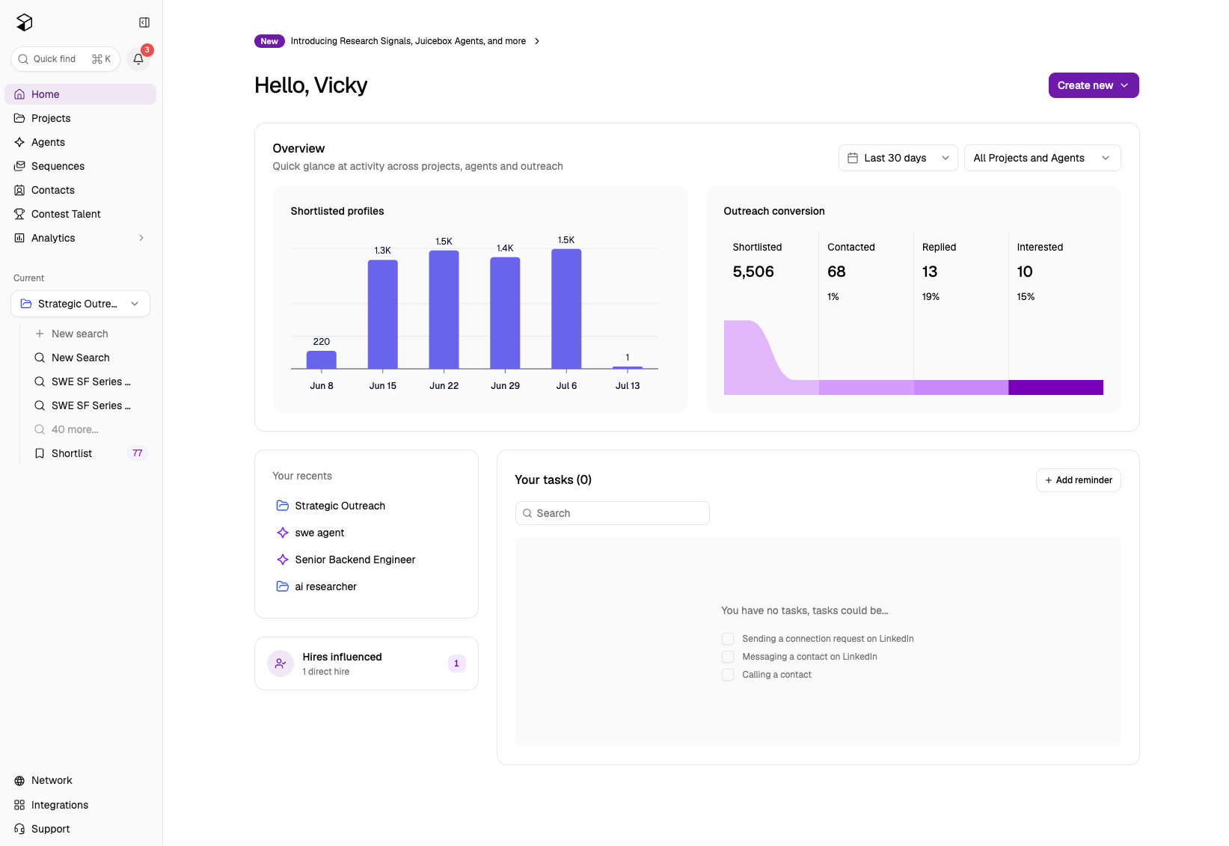Click the Home house icon
Screen dimensions: 1229x846
(19, 94)
